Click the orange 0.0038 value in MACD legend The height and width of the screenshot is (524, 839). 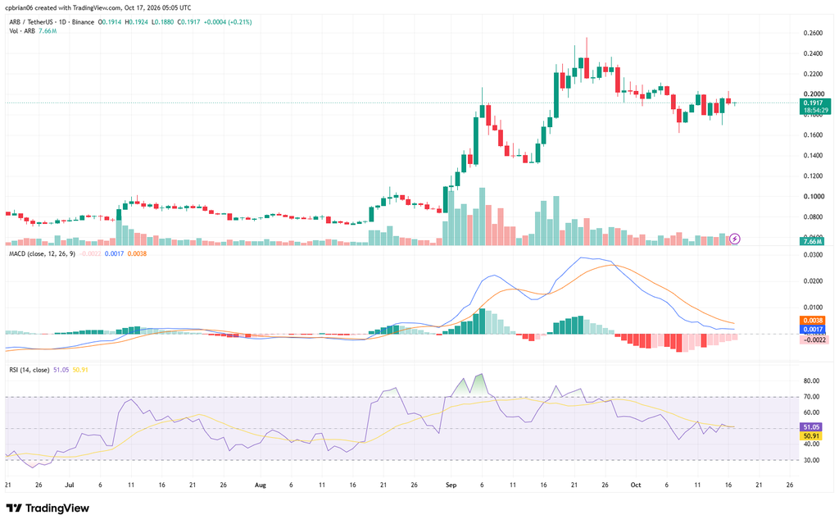[x=137, y=253]
